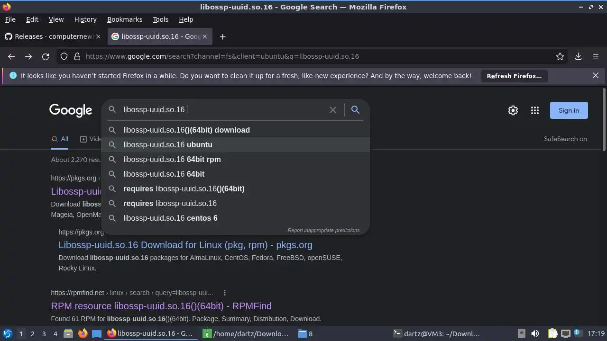Viewport: 607px width, 341px height.
Task: Click the Refresh Firefox button
Action: pos(514,76)
